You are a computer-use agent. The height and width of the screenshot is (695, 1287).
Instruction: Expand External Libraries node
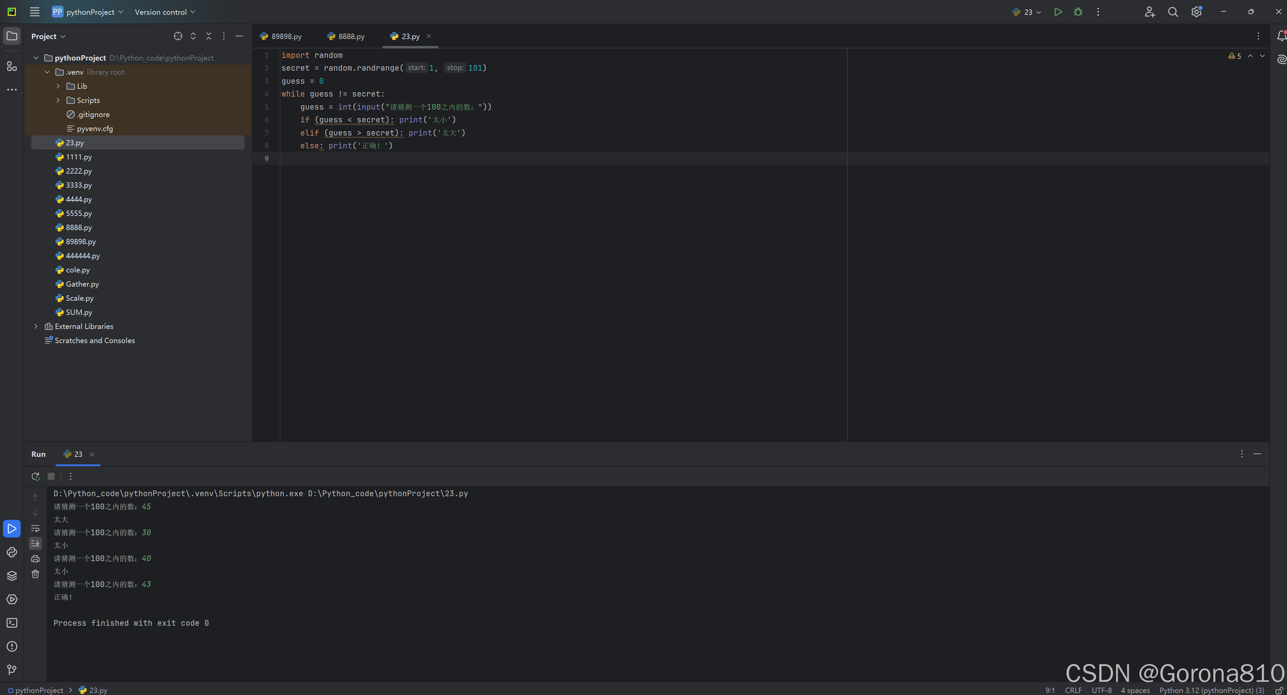click(x=36, y=327)
